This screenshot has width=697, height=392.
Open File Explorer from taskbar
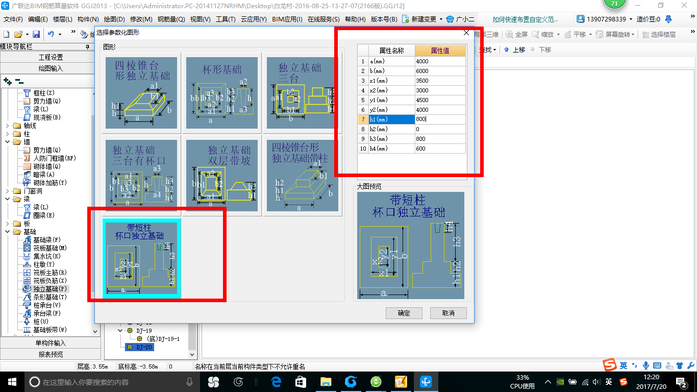pyautogui.click(x=326, y=381)
